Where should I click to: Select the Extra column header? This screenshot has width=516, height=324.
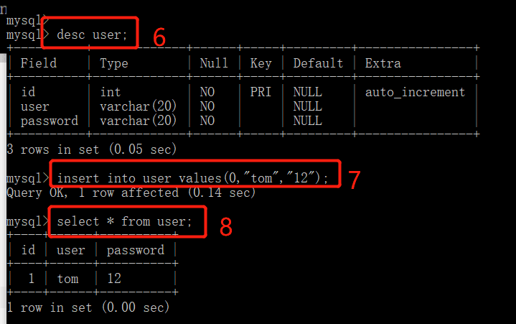[383, 63]
